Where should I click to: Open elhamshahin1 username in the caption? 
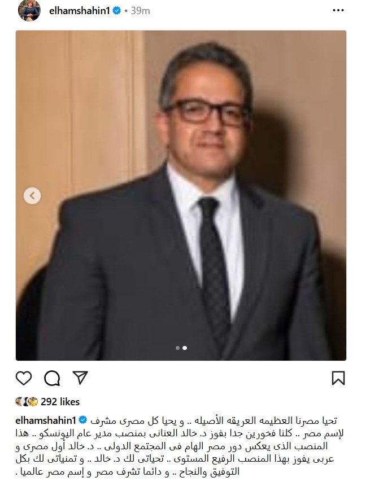(x=46, y=420)
